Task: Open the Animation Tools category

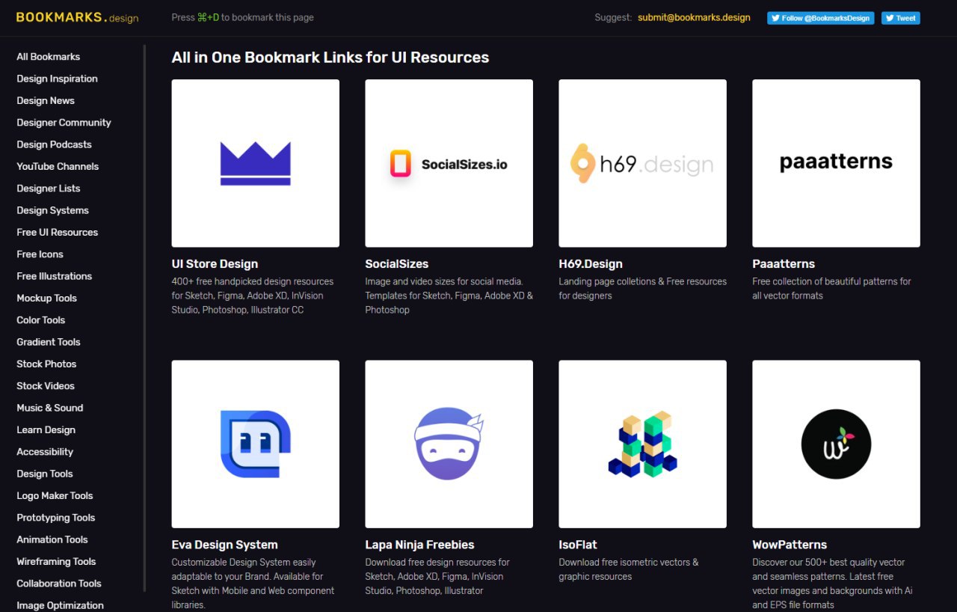Action: coord(52,539)
